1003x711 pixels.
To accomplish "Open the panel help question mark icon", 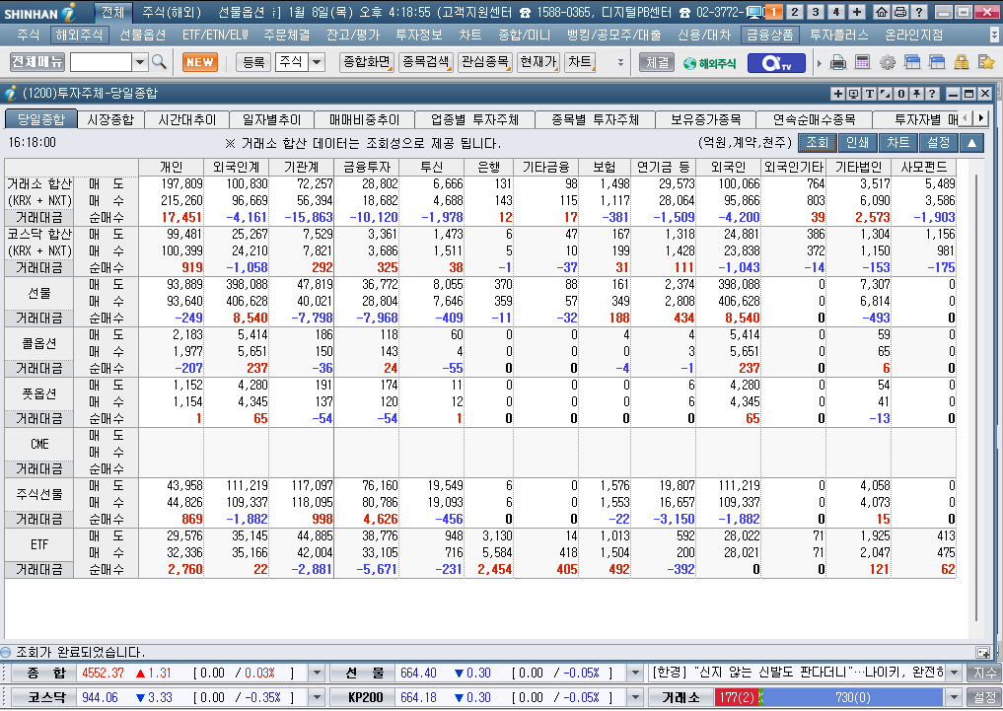I will (932, 94).
